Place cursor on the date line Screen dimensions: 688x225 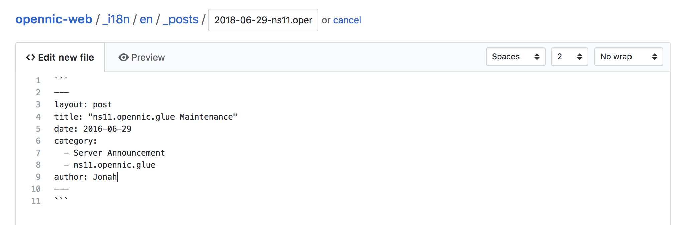pyautogui.click(x=93, y=129)
